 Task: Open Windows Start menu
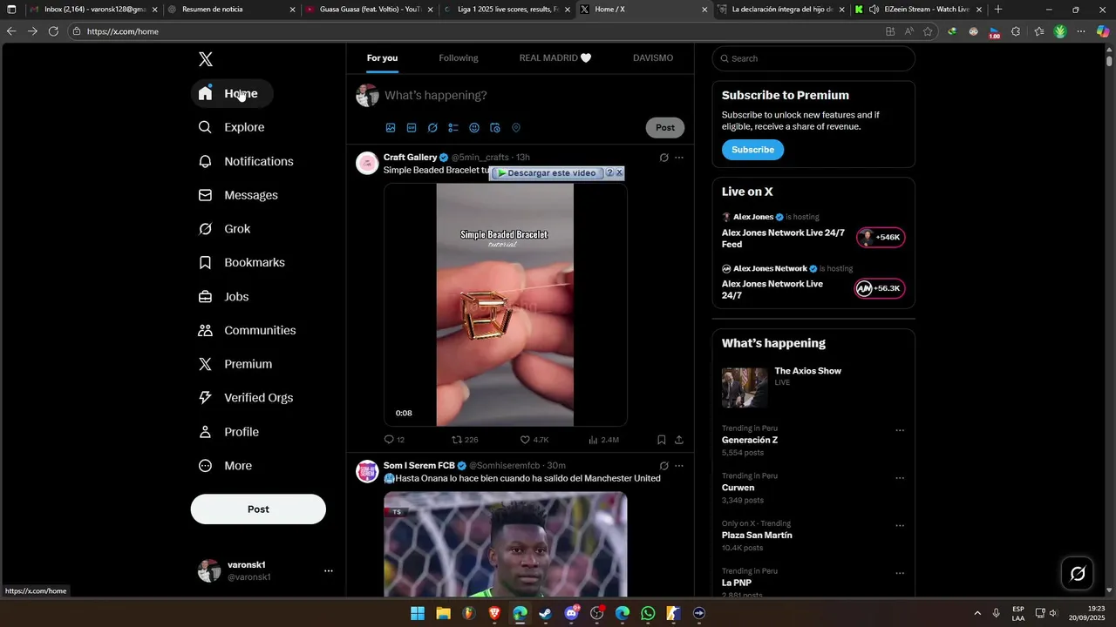point(418,613)
